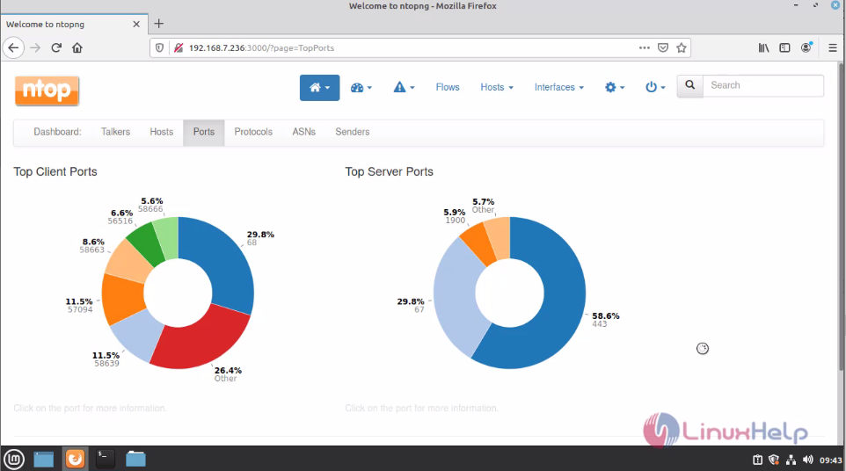Click the Top Server Ports heading
This screenshot has height=471, width=846.
pos(389,172)
